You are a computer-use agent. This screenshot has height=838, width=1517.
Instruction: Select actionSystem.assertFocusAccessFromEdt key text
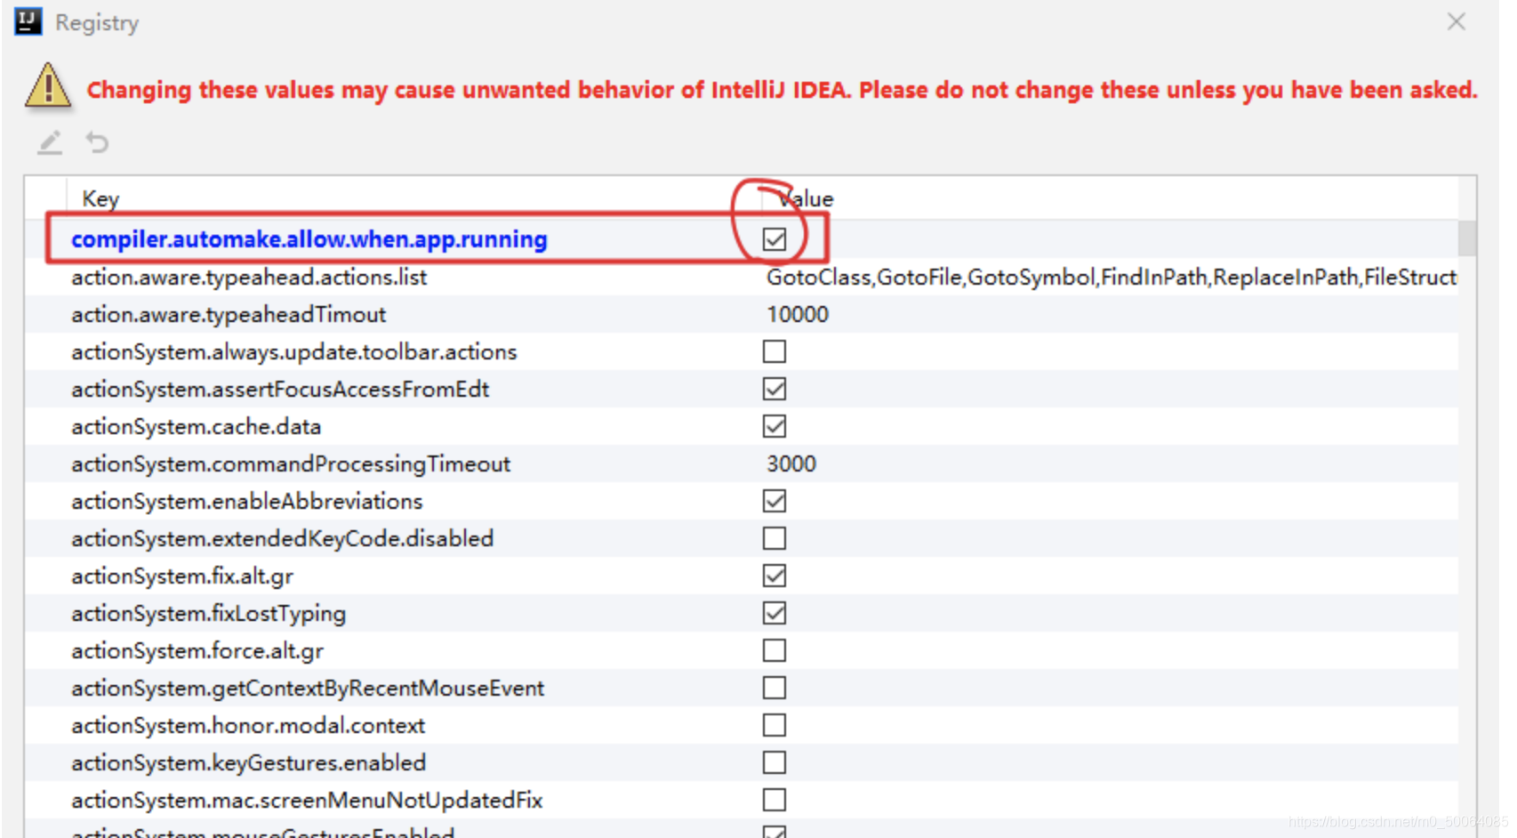coord(280,389)
